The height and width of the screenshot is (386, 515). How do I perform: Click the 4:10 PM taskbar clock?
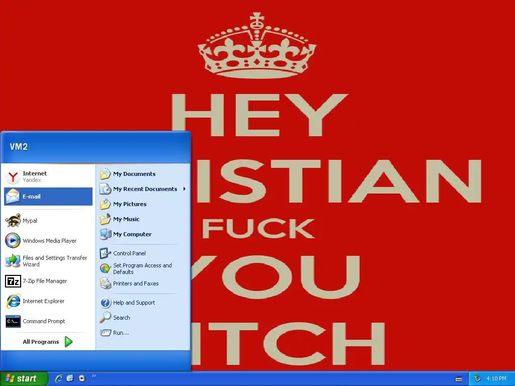click(496, 379)
